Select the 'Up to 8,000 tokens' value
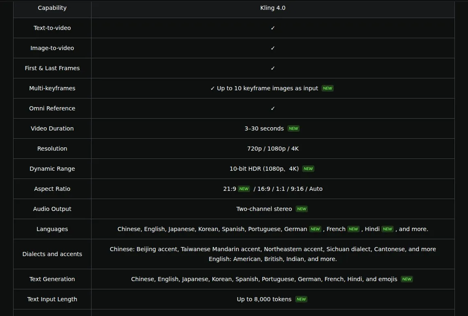468x316 pixels. point(264,299)
